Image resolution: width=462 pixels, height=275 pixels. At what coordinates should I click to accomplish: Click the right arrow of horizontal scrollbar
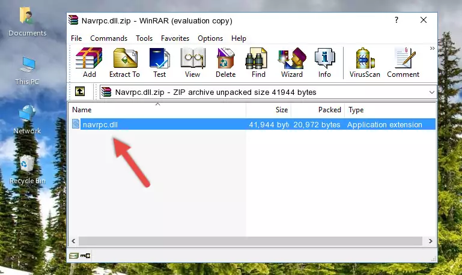431,241
